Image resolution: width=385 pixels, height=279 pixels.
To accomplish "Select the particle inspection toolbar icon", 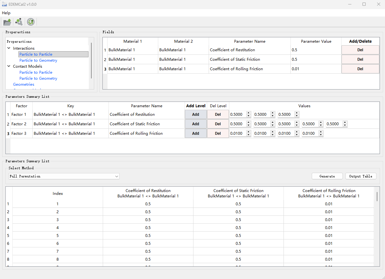I will click(19, 22).
